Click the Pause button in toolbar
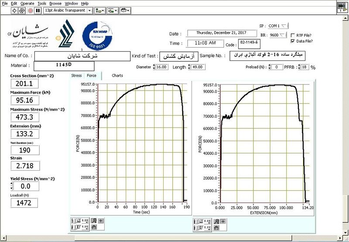 [38, 10]
